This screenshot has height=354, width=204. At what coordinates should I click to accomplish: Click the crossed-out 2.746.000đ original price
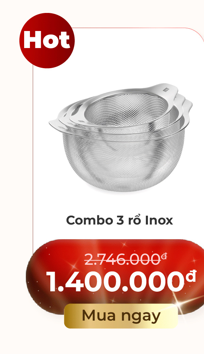click(x=125, y=259)
